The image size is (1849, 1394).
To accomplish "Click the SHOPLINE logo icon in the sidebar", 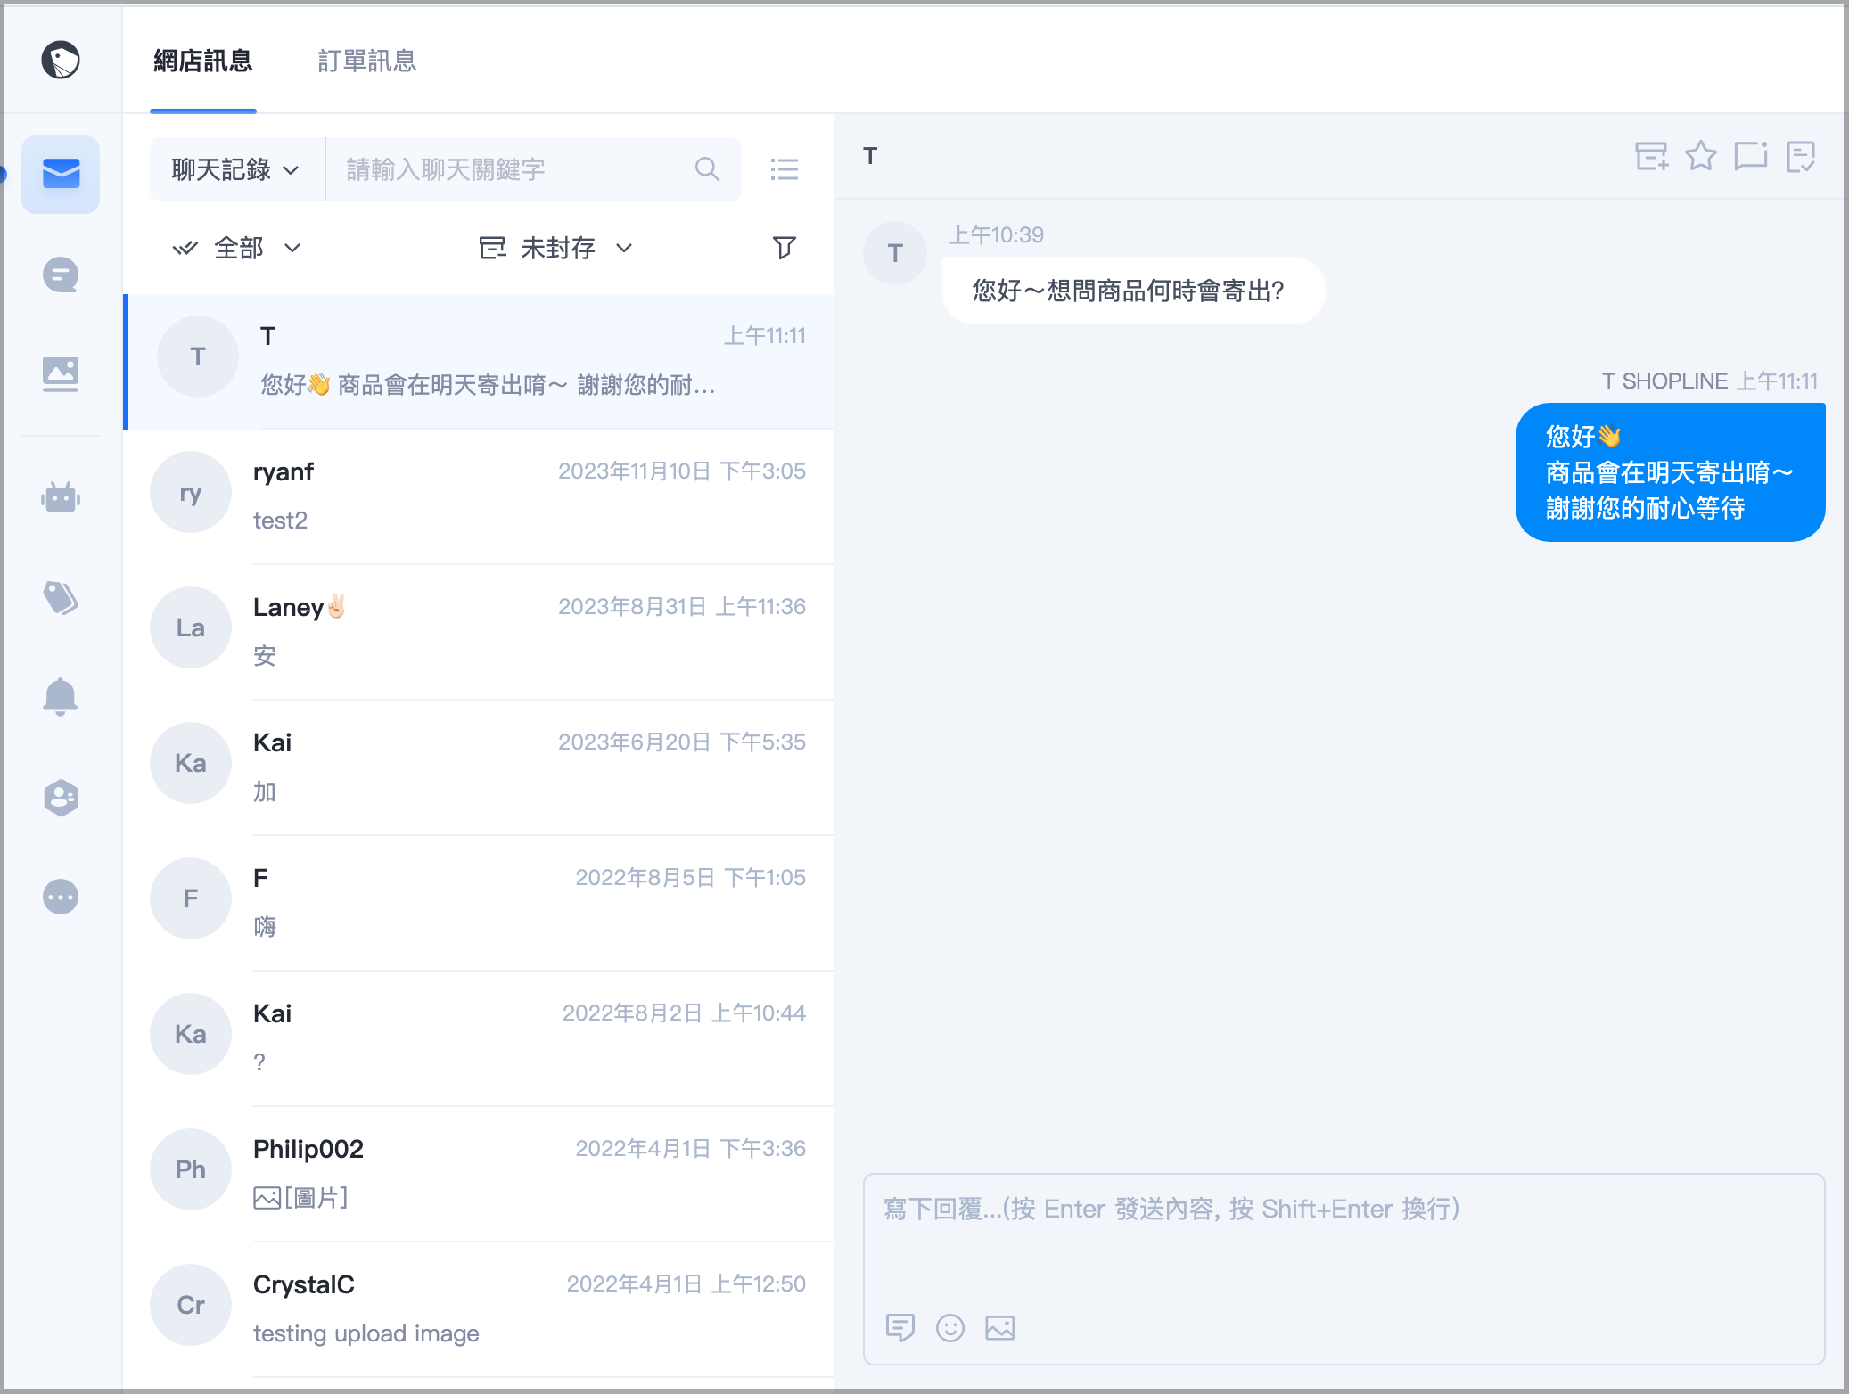I will 61,60.
